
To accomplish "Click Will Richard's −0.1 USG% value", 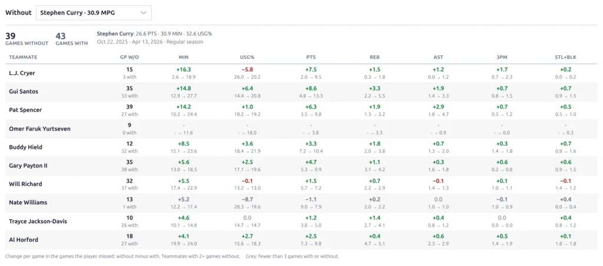I will tap(247, 181).
